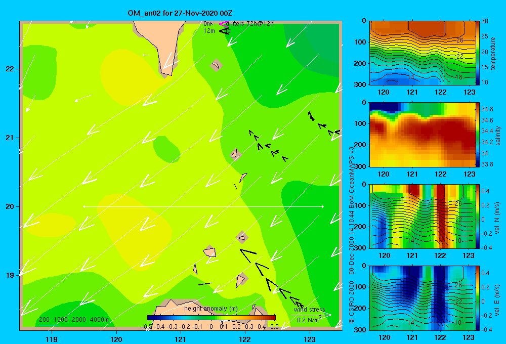Click latitude label 20 on main map axis
This screenshot has height=344, width=506.
coord(10,206)
